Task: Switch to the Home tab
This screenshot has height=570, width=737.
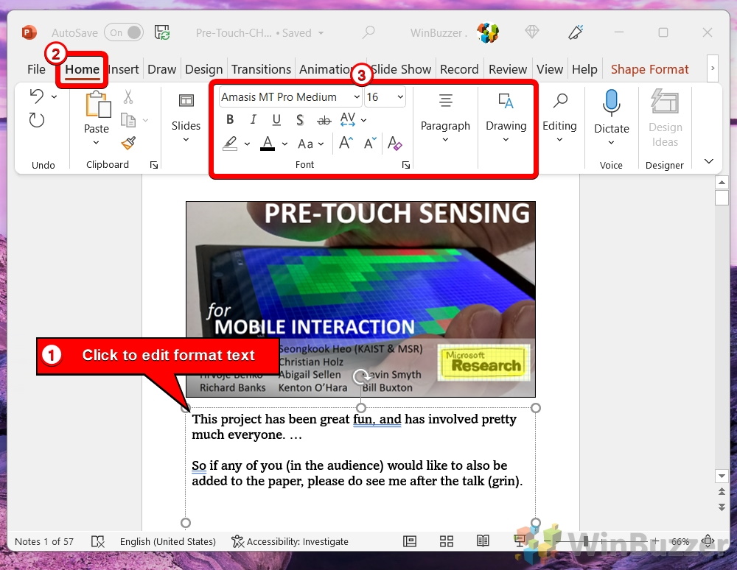Action: point(83,69)
